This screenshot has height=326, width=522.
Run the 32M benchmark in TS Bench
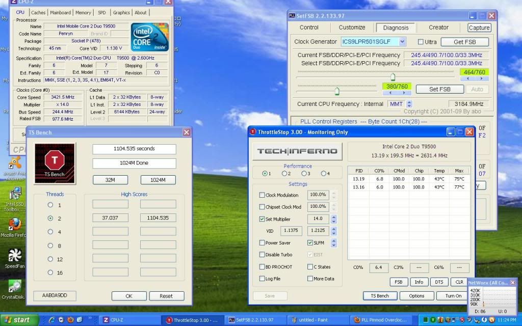(x=110, y=180)
